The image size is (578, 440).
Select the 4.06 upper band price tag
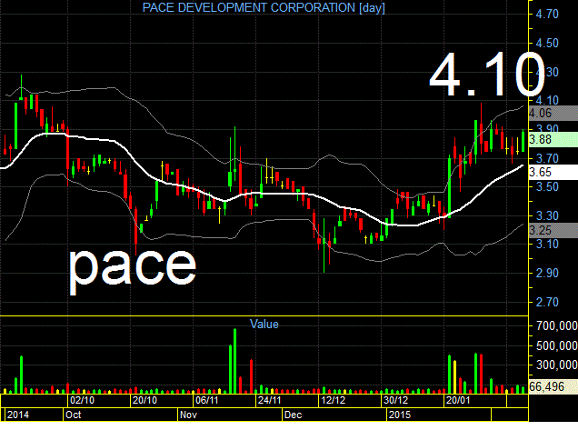point(553,113)
